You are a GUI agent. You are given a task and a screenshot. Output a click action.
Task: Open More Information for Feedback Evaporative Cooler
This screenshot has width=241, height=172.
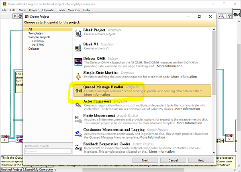tap(162, 152)
